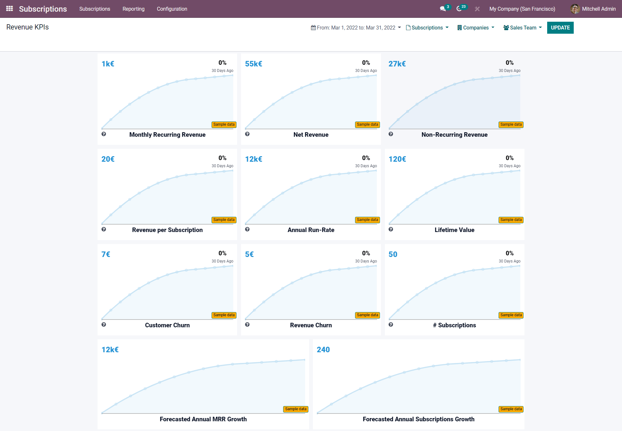Click the Revenue Churn help icon
This screenshot has height=431, width=622.
pos(248,325)
